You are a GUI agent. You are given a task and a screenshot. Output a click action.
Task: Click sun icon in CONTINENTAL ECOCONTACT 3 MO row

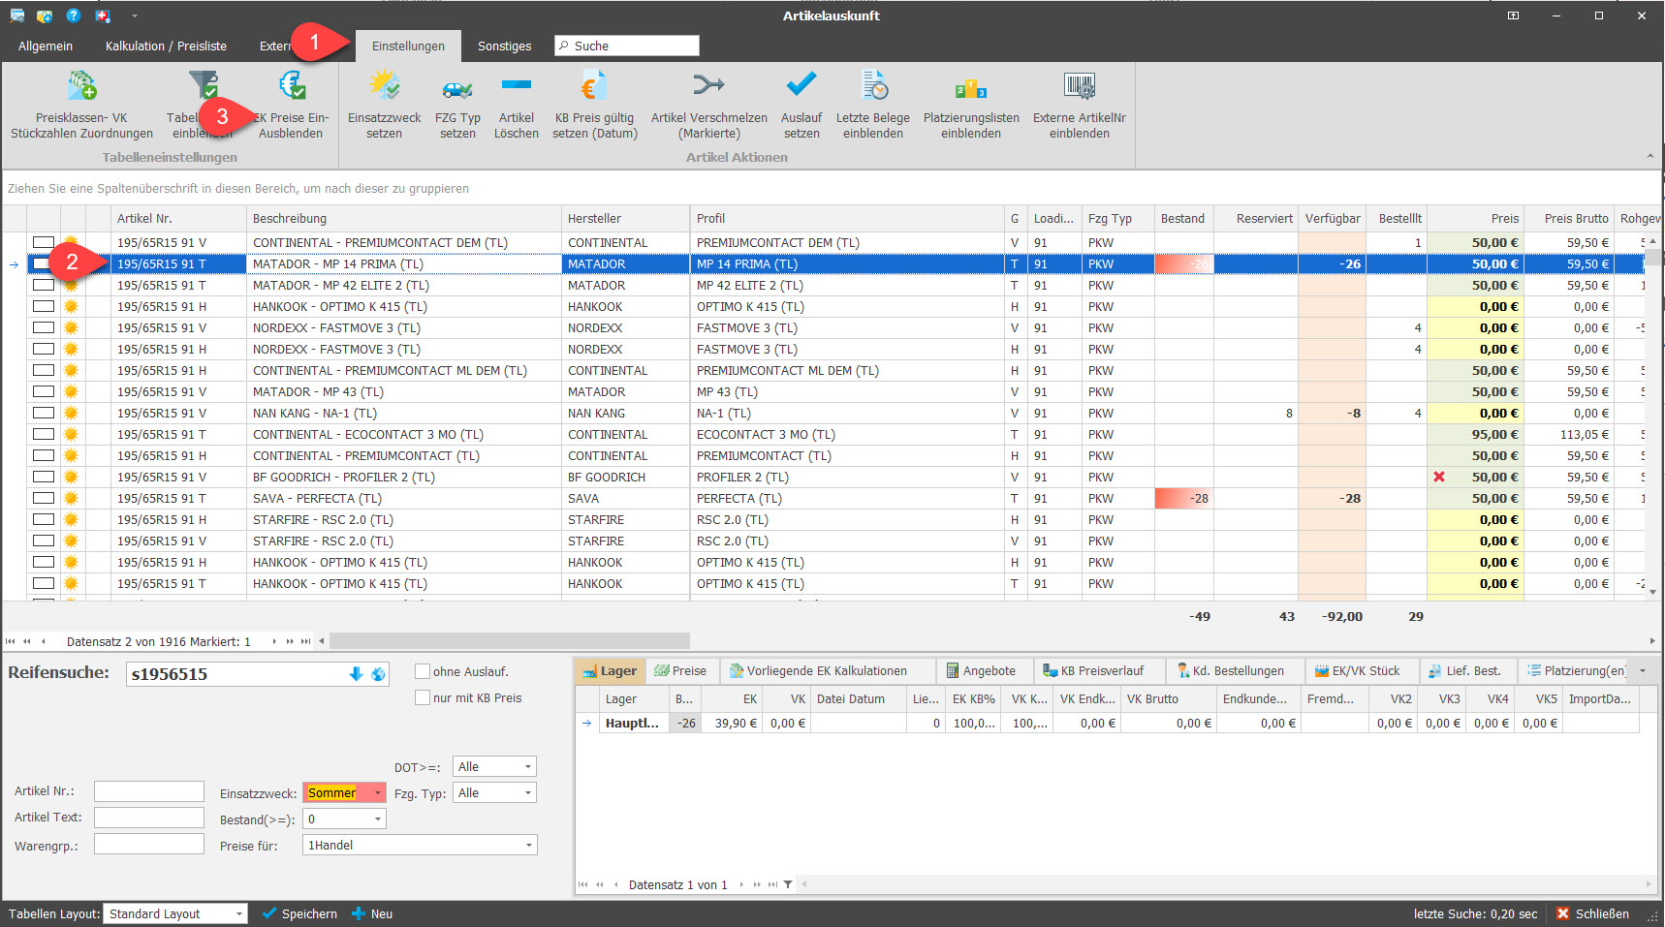[x=71, y=434]
